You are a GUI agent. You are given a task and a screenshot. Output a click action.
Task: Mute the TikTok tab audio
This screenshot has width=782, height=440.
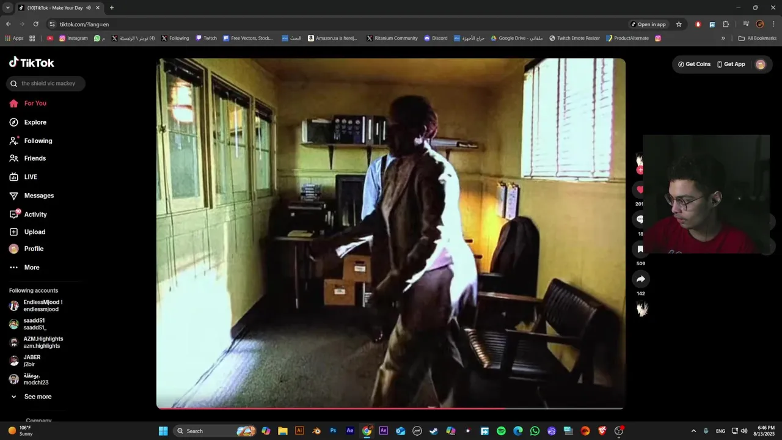[89, 8]
